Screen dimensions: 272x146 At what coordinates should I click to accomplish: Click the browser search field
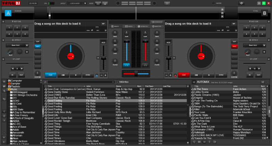point(81,82)
